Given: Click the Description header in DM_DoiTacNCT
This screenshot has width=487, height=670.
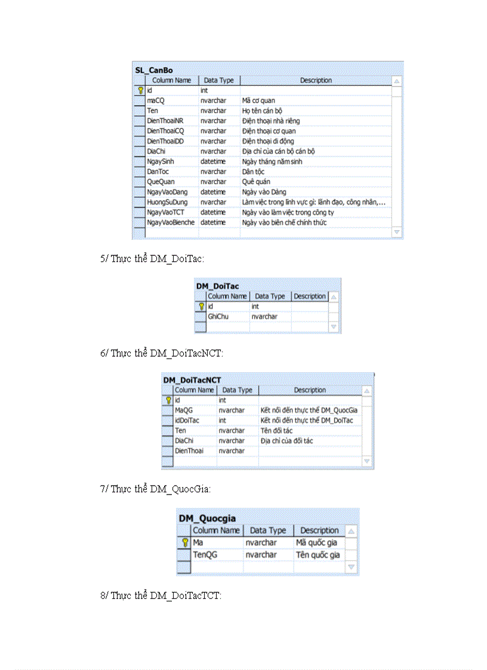Looking at the screenshot, I should pyautogui.click(x=309, y=390).
